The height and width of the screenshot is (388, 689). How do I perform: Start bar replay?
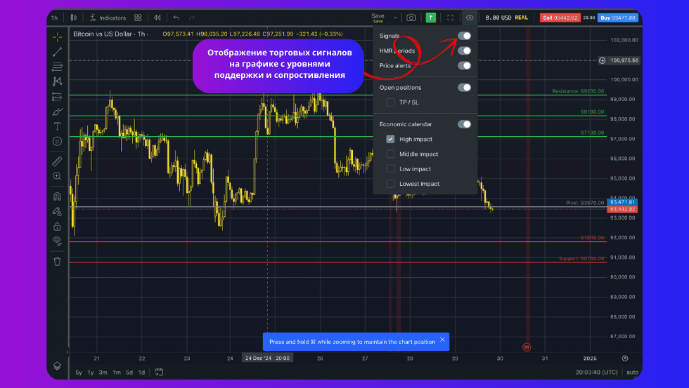pyautogui.click(x=157, y=18)
